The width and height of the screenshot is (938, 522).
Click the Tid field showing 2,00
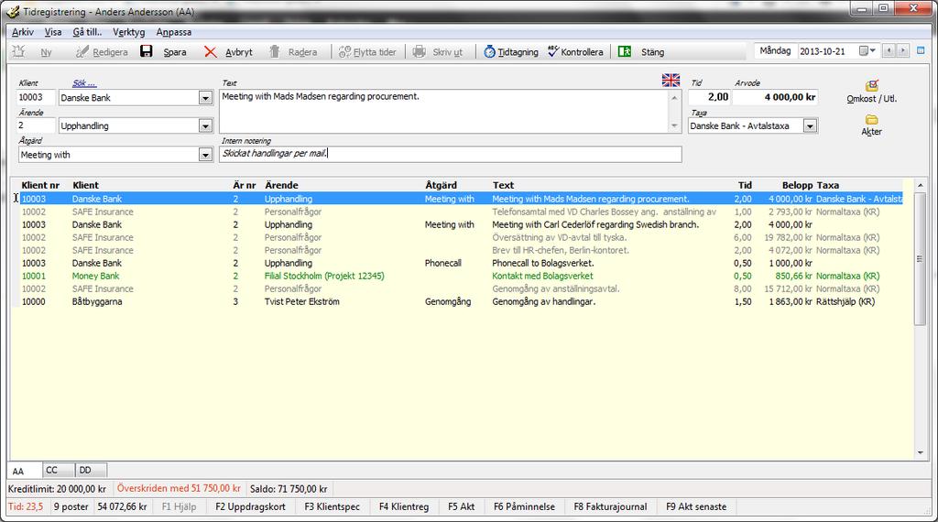[x=710, y=97]
